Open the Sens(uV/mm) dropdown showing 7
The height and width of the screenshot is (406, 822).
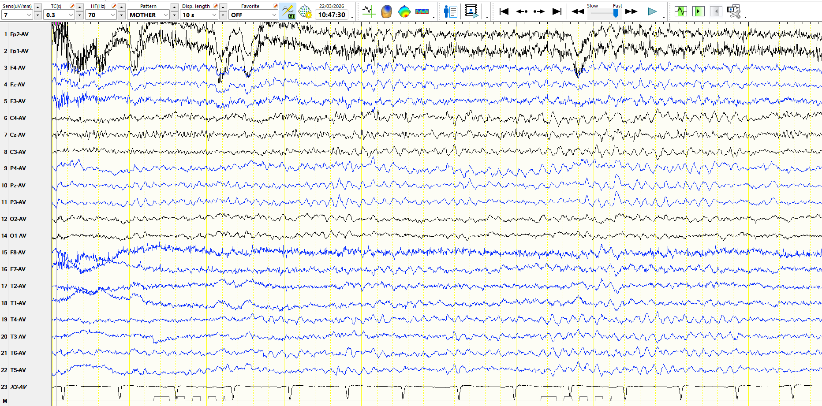click(17, 15)
